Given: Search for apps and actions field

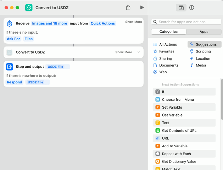Looking at the screenshot, I should tap(186, 22).
